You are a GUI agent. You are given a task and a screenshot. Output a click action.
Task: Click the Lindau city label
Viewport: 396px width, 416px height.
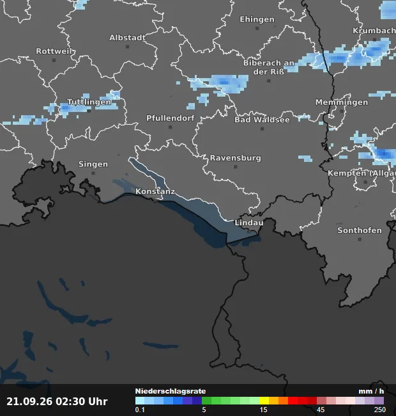point(249,223)
